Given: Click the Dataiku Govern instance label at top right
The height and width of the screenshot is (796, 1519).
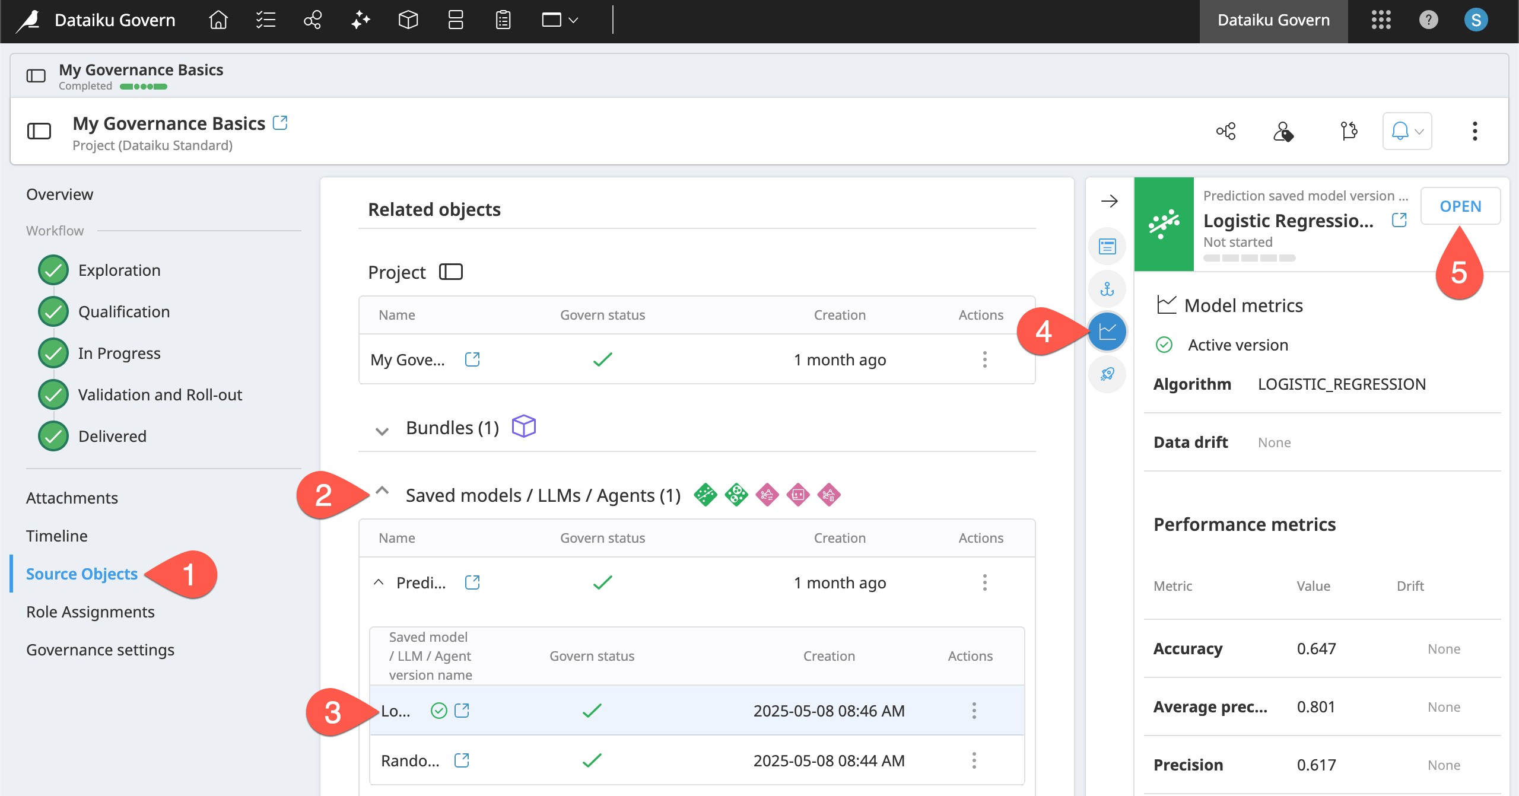Looking at the screenshot, I should 1273,20.
